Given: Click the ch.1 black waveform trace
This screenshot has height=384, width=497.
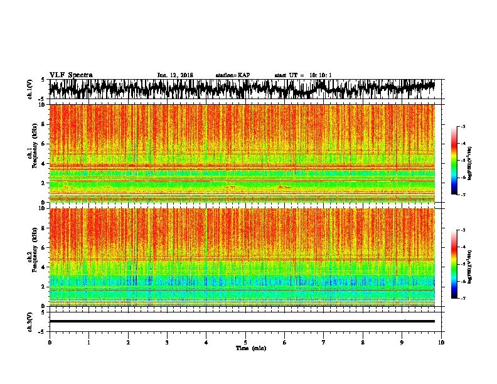Looking at the screenshot, I should (x=242, y=89).
